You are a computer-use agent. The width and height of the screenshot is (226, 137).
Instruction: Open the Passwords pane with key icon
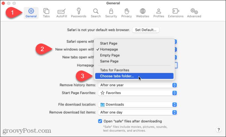click(79, 13)
